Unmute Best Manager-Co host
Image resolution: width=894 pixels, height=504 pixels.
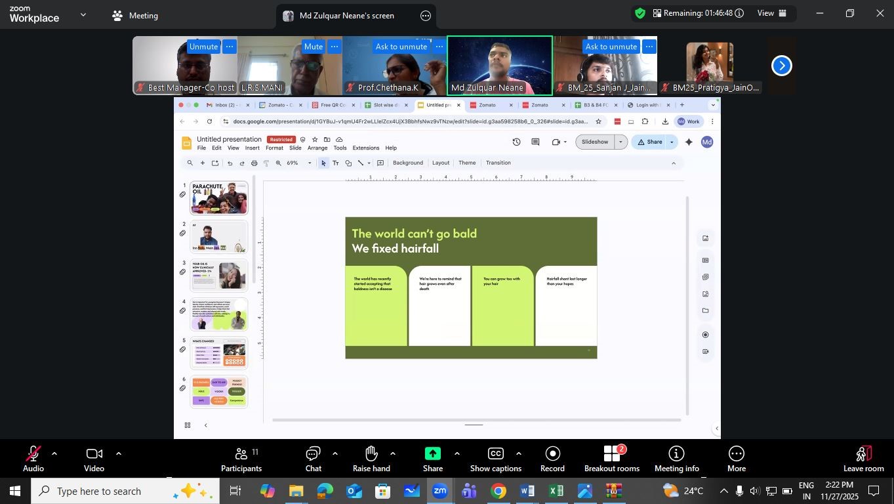pos(203,47)
